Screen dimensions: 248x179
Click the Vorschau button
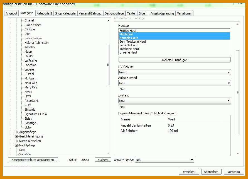(x=234, y=172)
